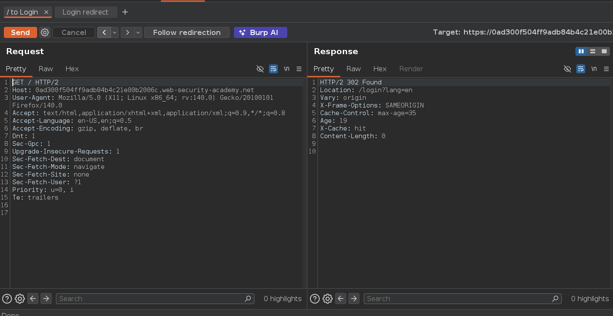Select Response Raw view tab

pos(353,69)
